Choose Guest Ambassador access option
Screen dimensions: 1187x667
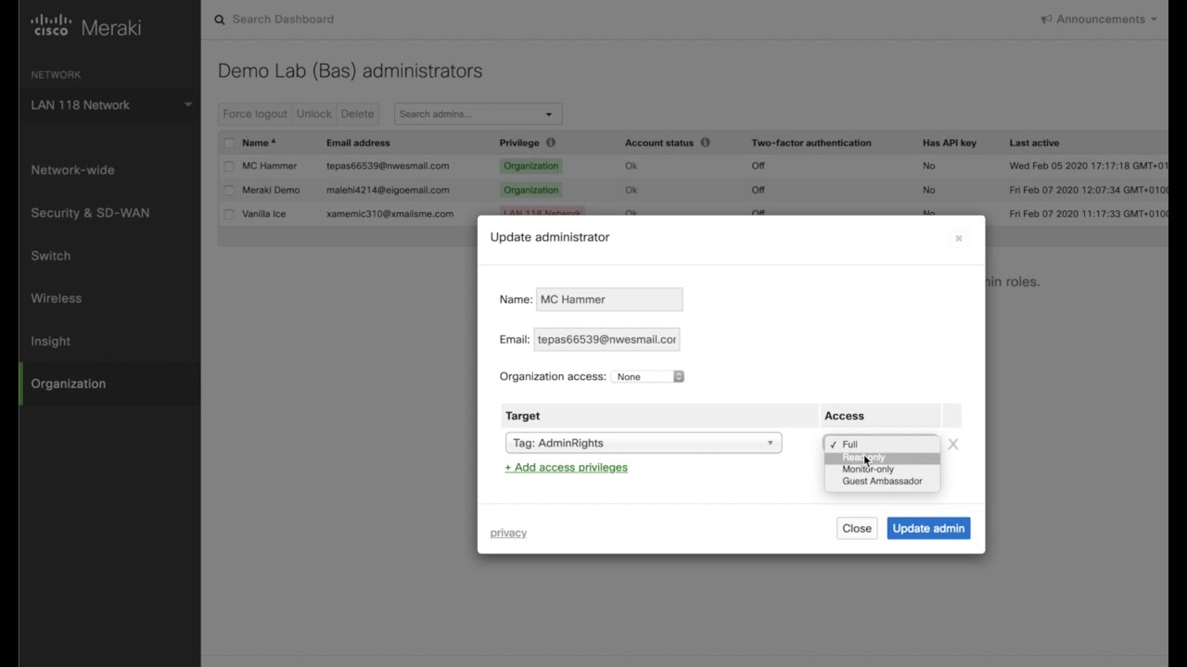pos(882,481)
